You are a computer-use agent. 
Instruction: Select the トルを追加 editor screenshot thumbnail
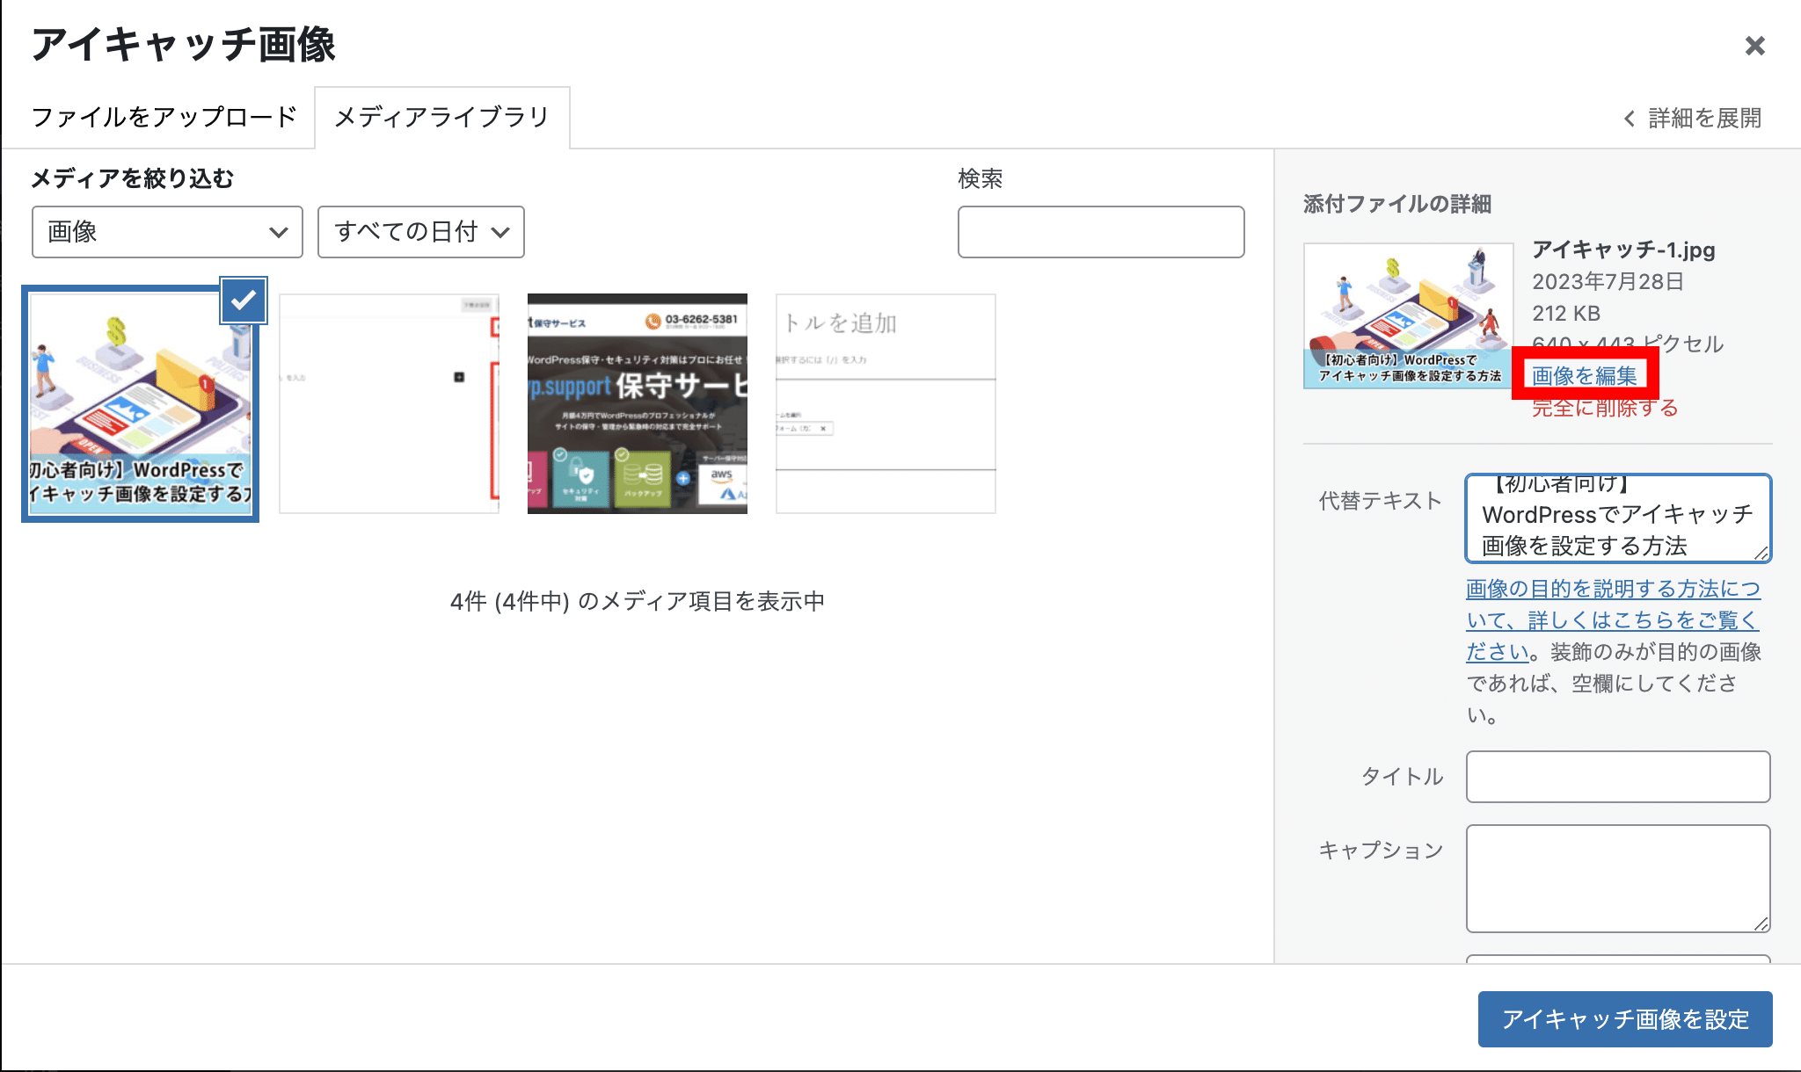point(885,404)
